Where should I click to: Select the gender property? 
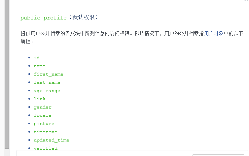(43, 107)
